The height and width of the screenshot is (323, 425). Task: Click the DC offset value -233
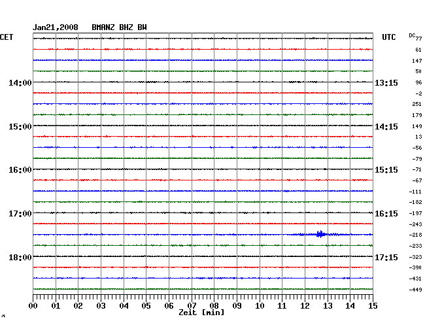pos(415,246)
